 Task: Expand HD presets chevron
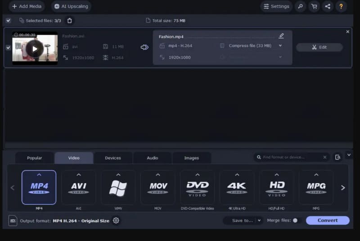277,175
